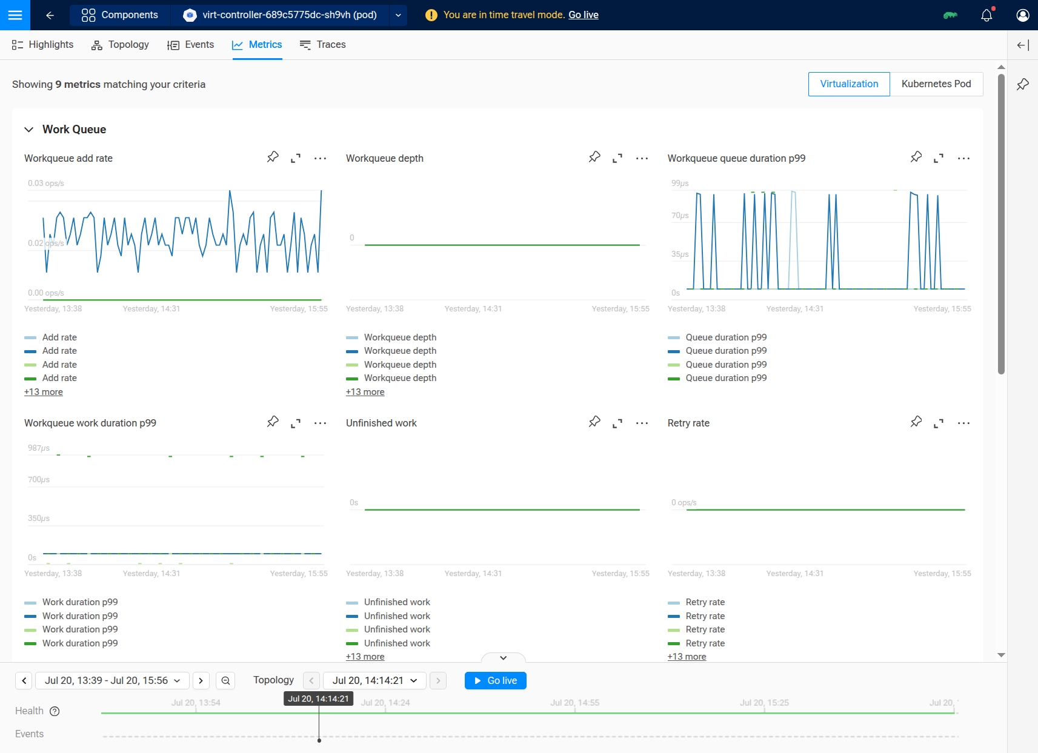Click the blue Go live button
The height and width of the screenshot is (753, 1038).
(x=495, y=680)
